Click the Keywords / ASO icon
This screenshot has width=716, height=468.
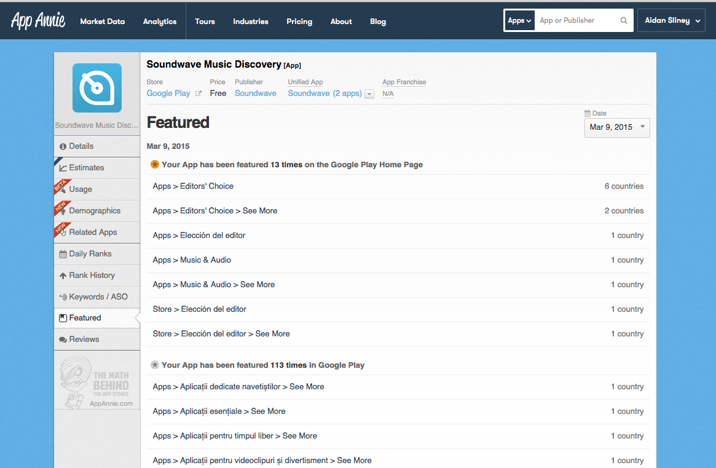[x=63, y=297]
